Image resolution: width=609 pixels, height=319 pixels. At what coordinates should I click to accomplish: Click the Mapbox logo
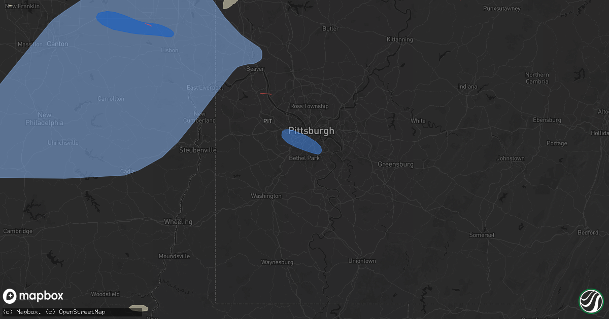(x=33, y=296)
